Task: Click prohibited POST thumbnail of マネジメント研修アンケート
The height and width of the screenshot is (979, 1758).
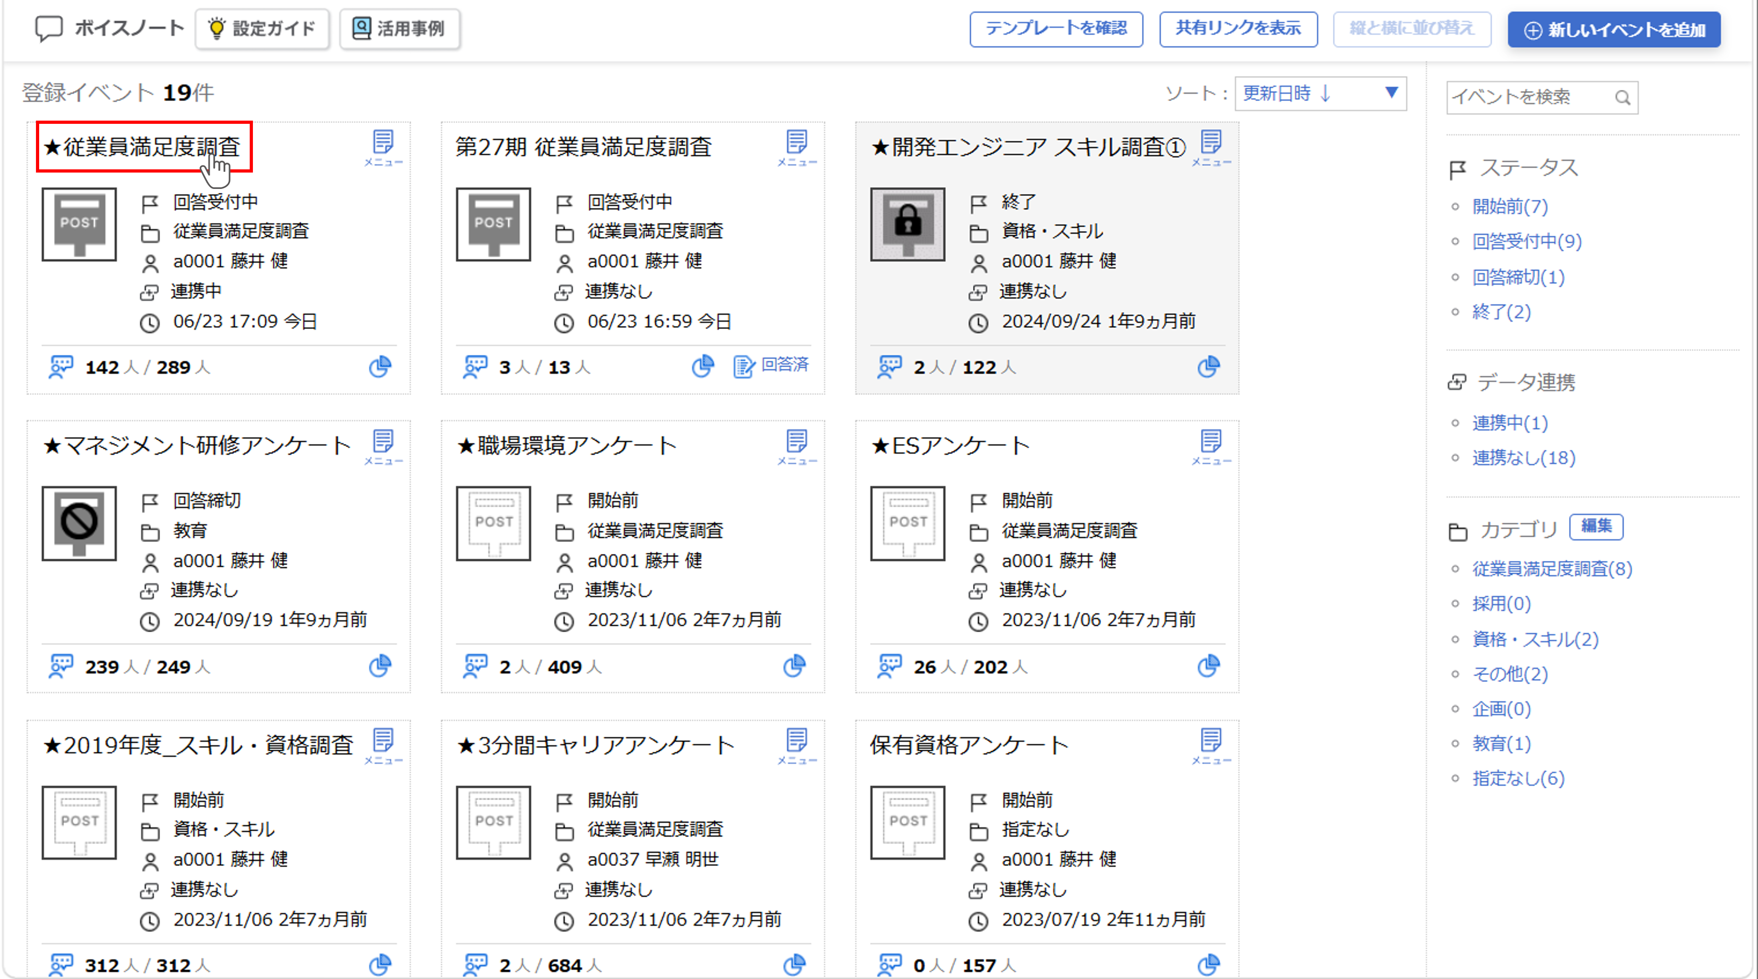Action: pyautogui.click(x=79, y=523)
